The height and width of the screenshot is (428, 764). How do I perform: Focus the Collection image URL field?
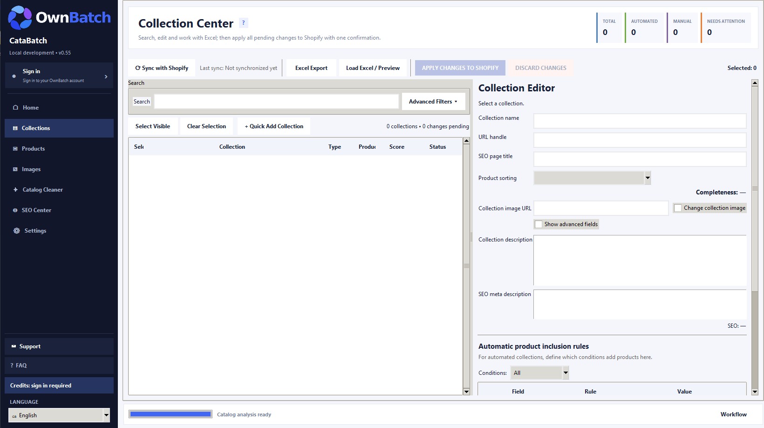[x=601, y=208]
